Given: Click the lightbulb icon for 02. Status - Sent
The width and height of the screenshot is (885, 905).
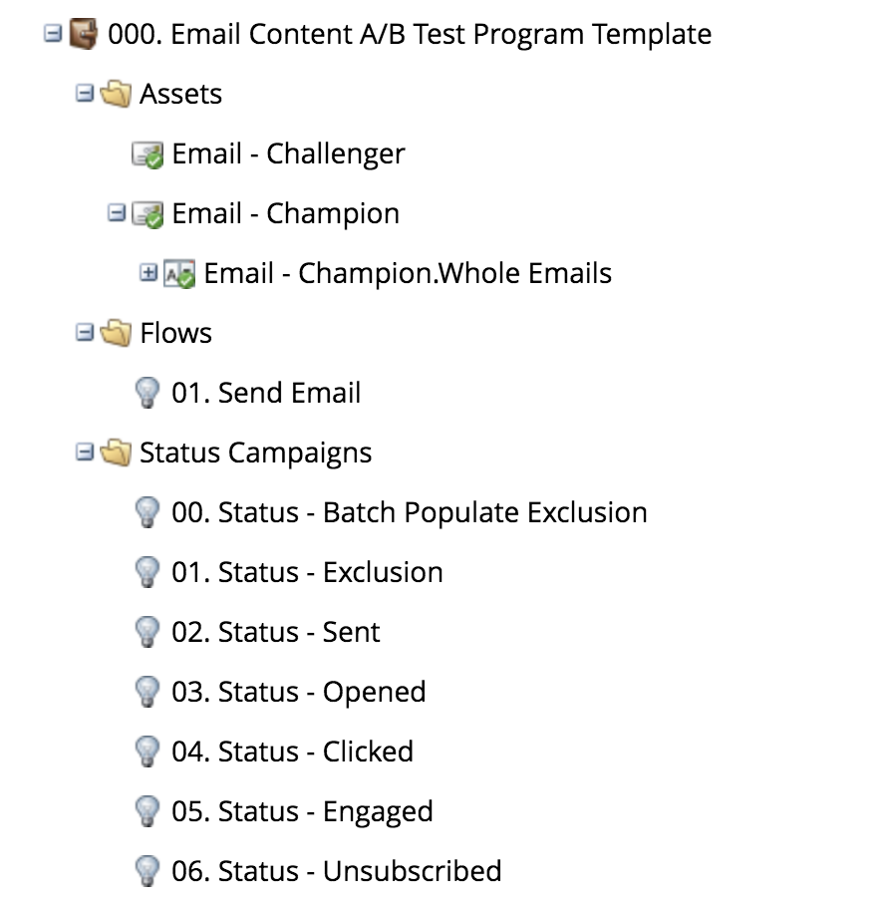Looking at the screenshot, I should click(x=147, y=633).
